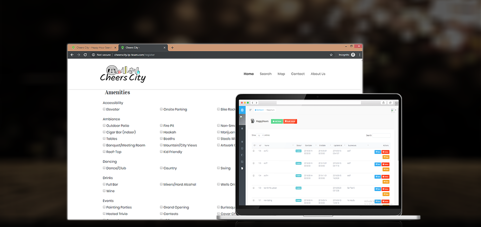481x227 pixels.
Task: Sort by Startdate column
Action: tap(308, 146)
